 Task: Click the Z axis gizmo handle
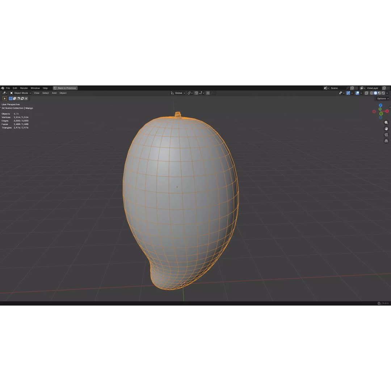point(381,105)
